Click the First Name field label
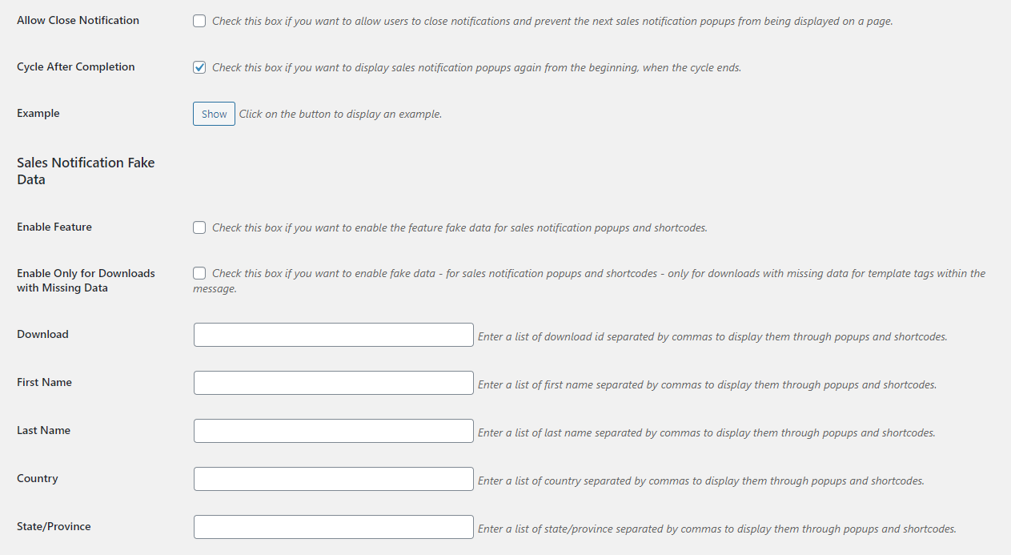Image resolution: width=1011 pixels, height=555 pixels. click(x=44, y=382)
